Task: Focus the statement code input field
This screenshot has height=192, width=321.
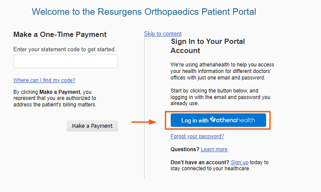Action: [x=66, y=61]
